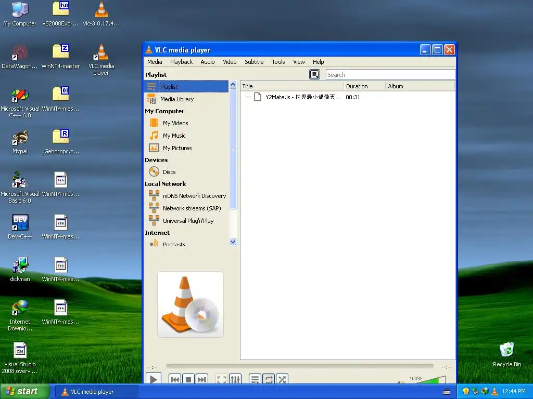Select Playlist in the sidebar
The width and height of the screenshot is (533, 399).
point(186,87)
